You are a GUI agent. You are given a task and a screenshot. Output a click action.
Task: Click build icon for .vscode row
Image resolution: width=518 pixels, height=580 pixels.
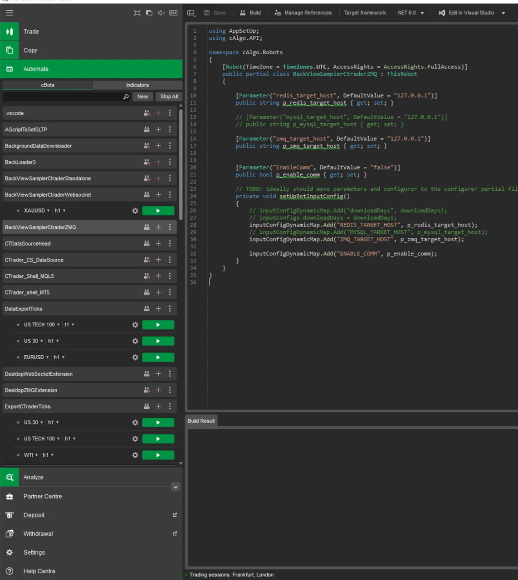tap(147, 113)
